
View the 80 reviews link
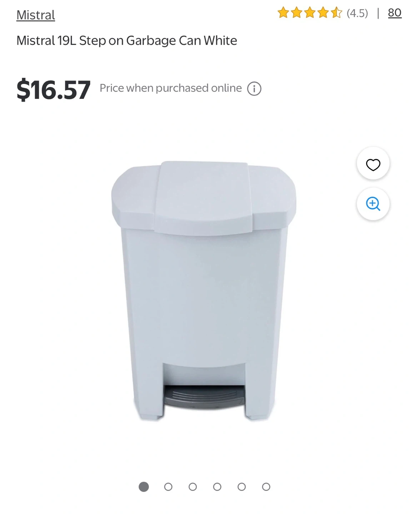[x=395, y=13]
